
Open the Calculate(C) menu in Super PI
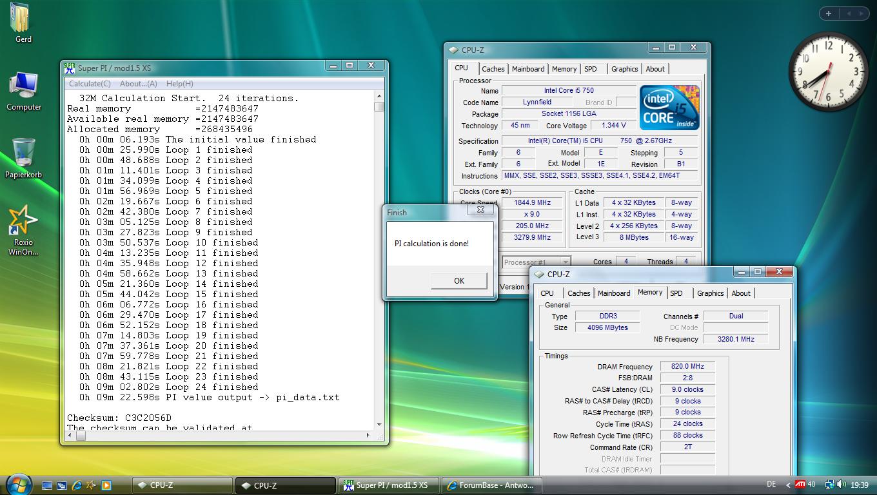90,84
